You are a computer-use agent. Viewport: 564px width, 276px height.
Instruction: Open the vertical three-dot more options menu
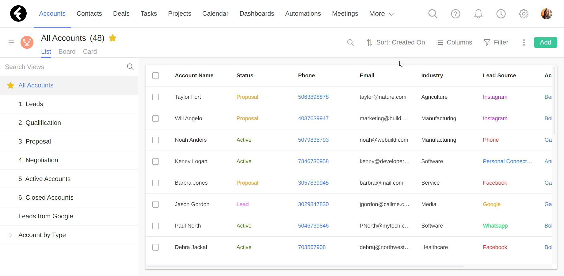click(524, 42)
